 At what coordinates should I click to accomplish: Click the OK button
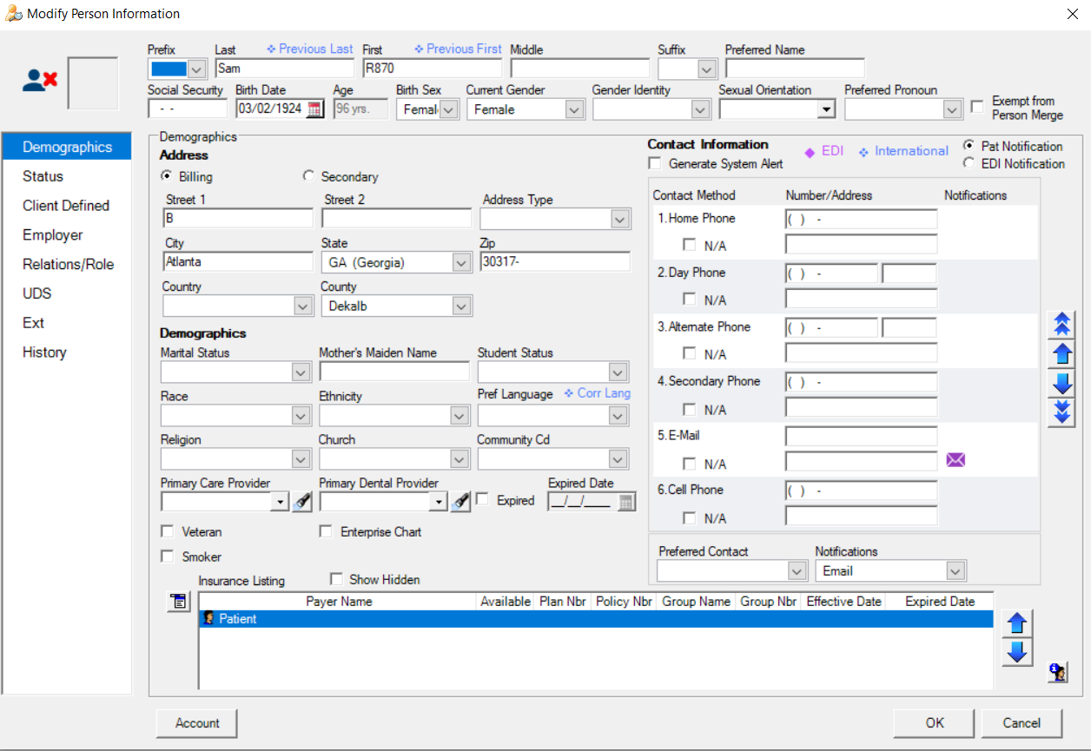[x=935, y=722]
